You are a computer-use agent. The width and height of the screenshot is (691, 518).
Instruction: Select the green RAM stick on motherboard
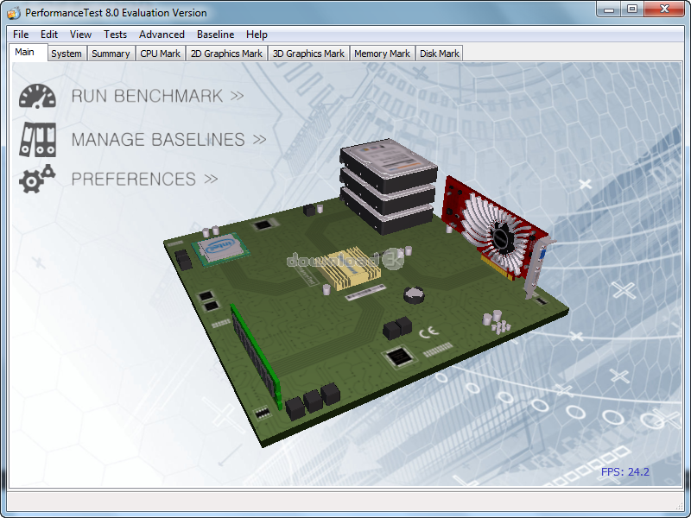click(x=256, y=357)
